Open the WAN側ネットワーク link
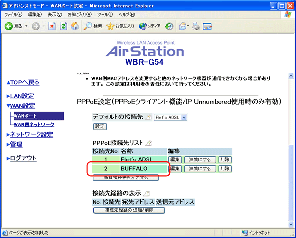Screen dimensions: 296x238 coord(34,124)
